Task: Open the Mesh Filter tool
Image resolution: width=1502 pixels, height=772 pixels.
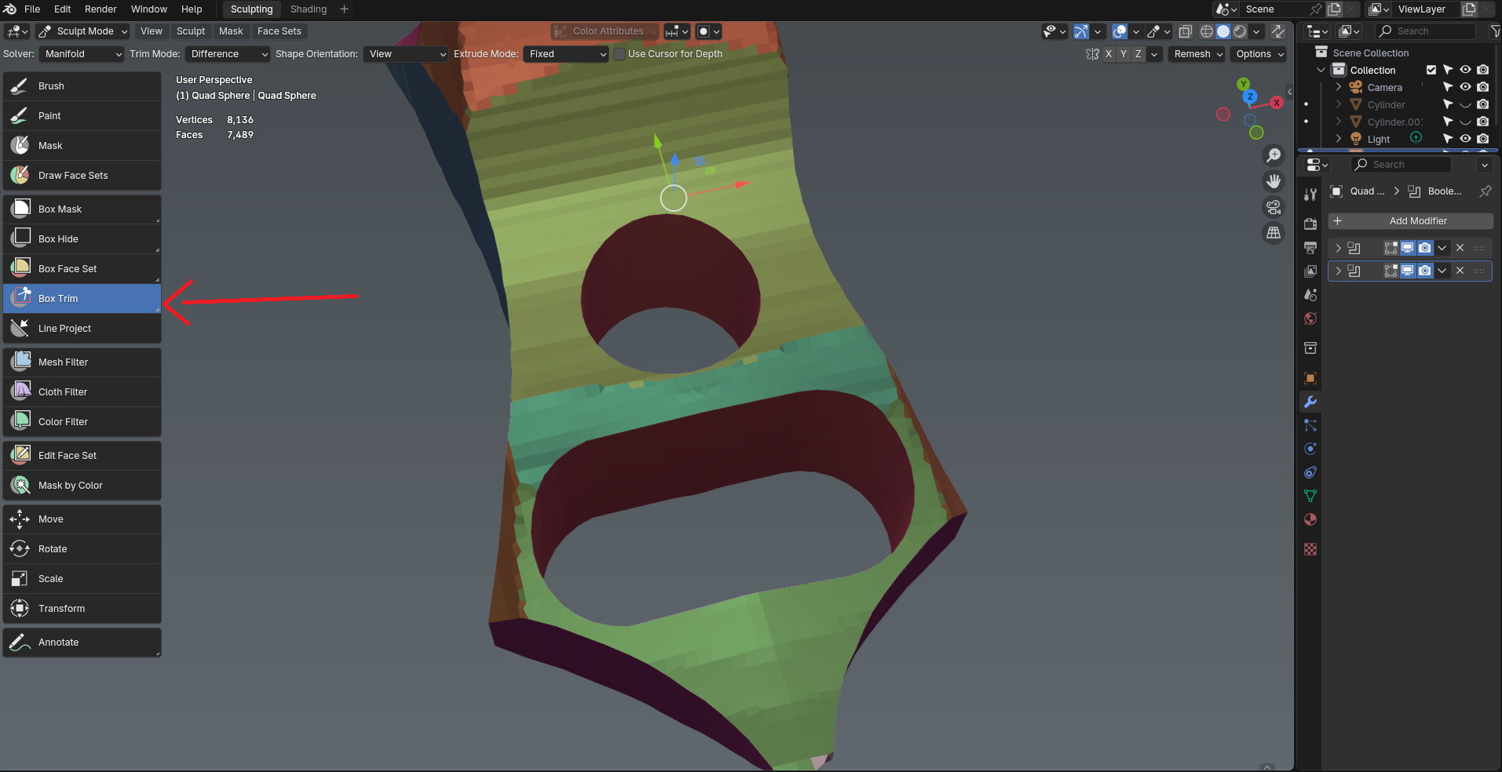Action: click(82, 362)
